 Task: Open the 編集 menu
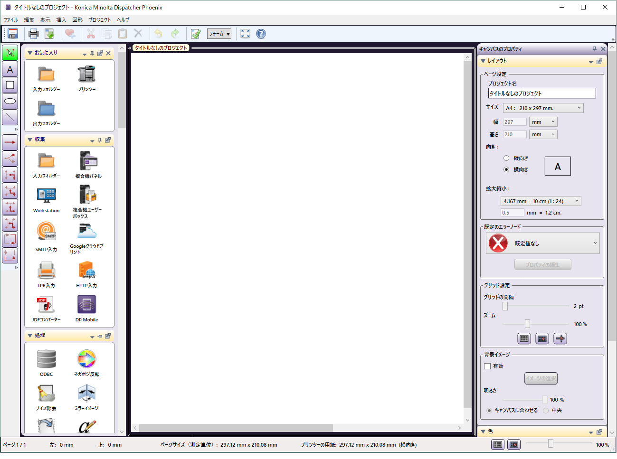pos(29,20)
